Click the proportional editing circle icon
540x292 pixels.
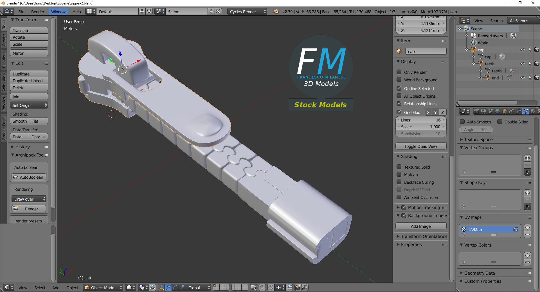click(262, 288)
